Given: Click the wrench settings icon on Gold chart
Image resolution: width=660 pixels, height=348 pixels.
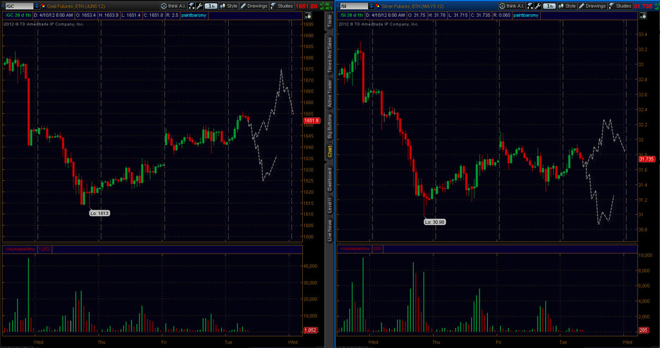Looking at the screenshot, I should [x=200, y=6].
